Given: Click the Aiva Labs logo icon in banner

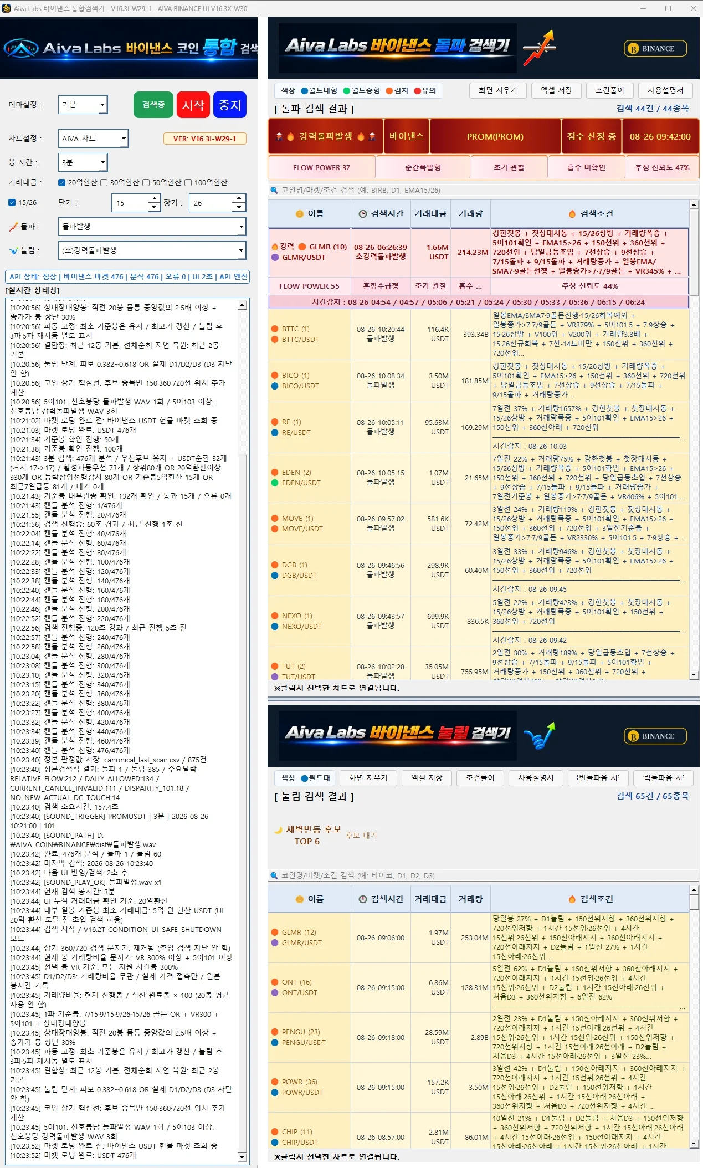Looking at the screenshot, I should [21, 48].
